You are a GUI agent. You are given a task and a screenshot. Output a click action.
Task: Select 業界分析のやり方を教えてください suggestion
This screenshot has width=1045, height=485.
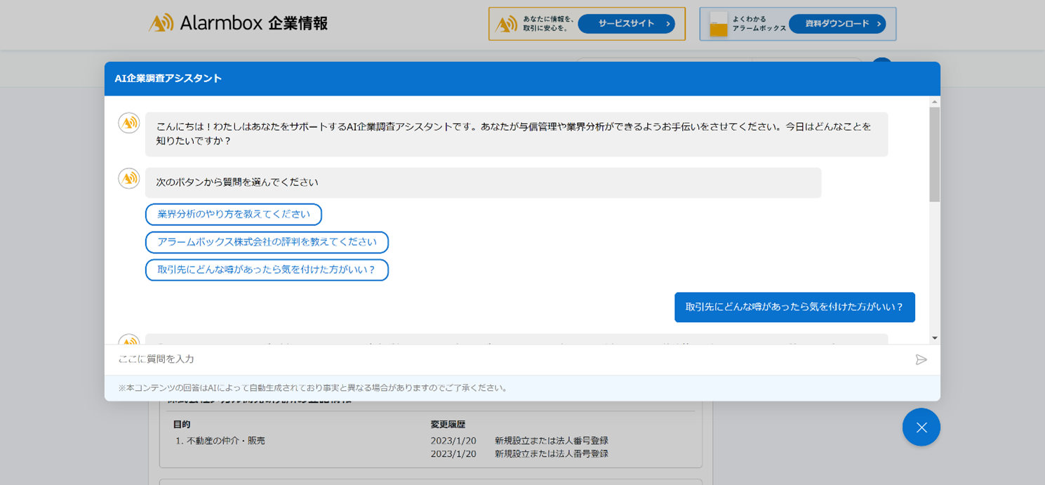pos(233,214)
